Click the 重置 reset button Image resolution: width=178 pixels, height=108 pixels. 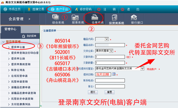tap(109, 92)
